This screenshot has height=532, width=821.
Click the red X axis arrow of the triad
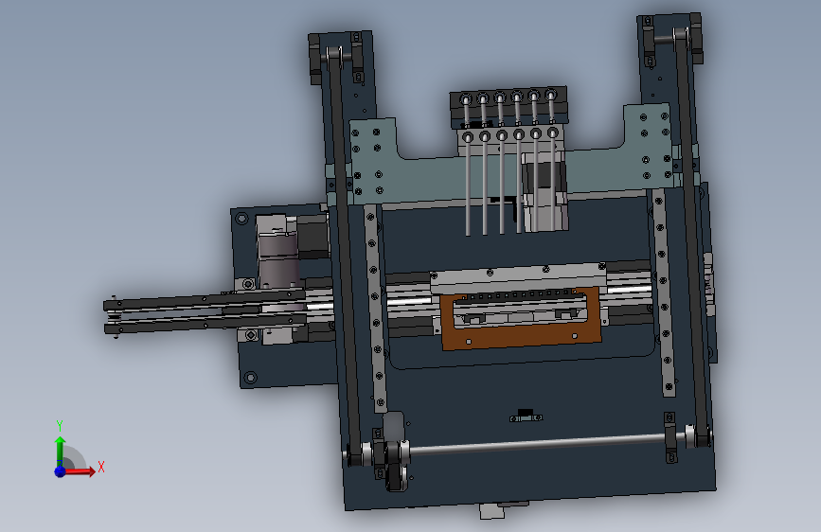79,471
